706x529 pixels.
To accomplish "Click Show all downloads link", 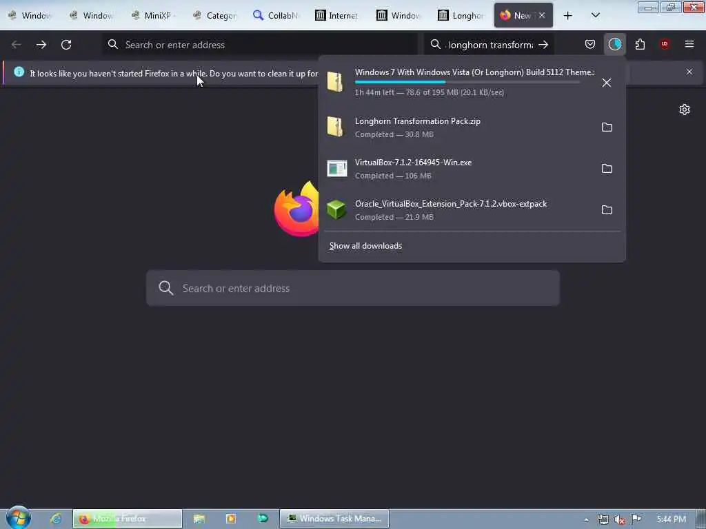I will click(365, 246).
